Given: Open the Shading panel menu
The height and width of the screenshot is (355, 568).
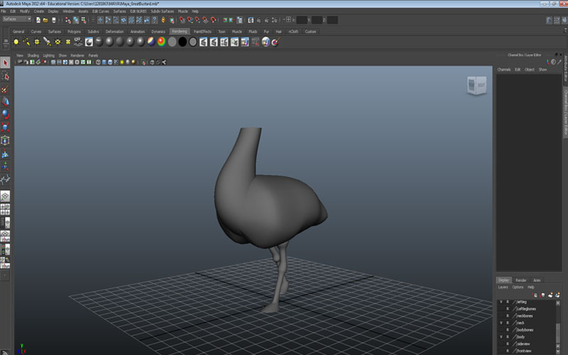Looking at the screenshot, I should pyautogui.click(x=33, y=55).
